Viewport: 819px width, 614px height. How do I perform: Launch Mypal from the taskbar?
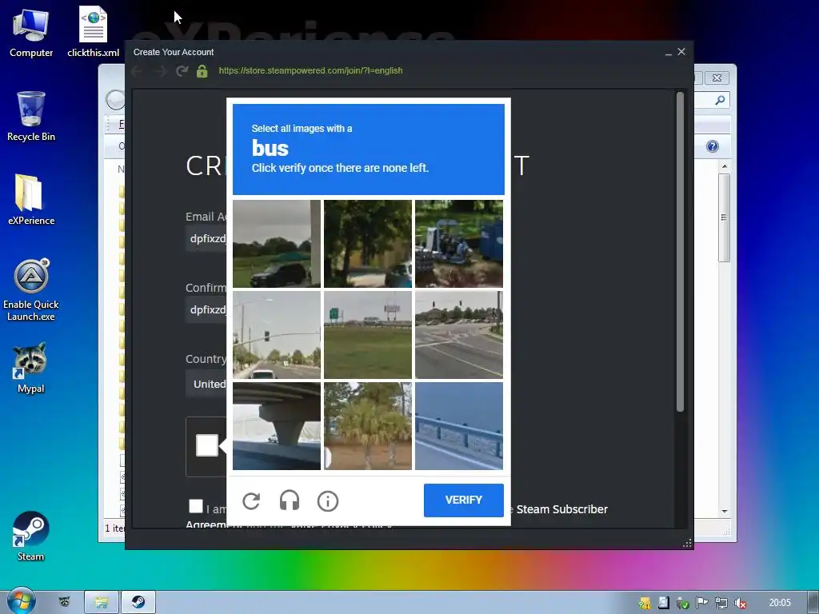tap(64, 602)
